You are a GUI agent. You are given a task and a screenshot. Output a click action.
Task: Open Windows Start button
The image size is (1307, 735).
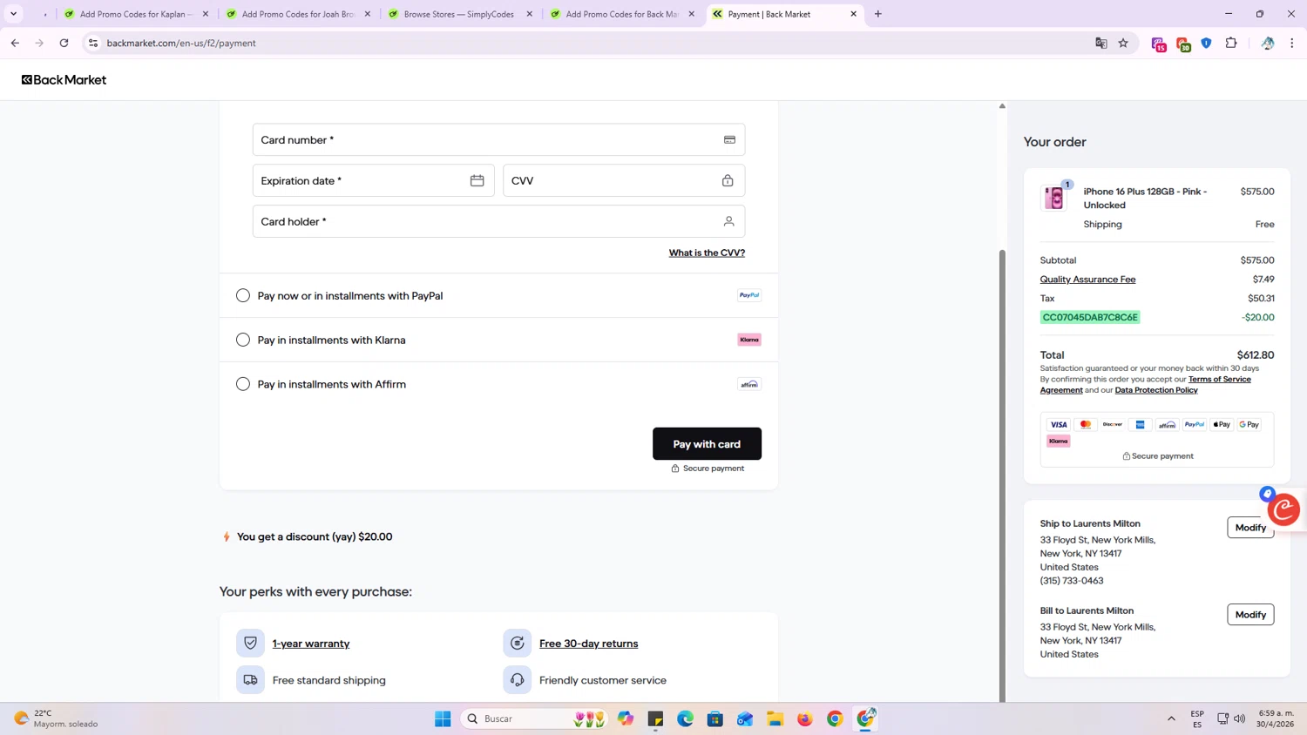(x=443, y=718)
